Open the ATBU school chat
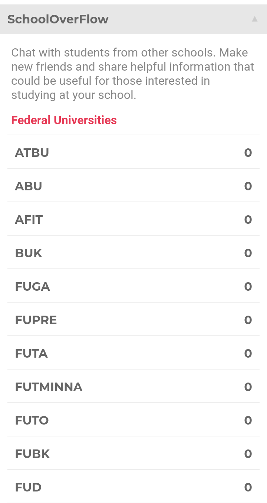The image size is (267, 503). point(32,152)
